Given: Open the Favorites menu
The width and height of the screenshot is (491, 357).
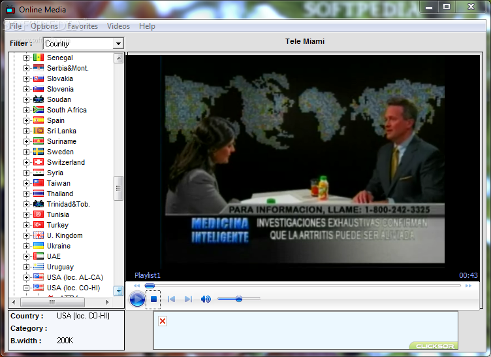Looking at the screenshot, I should point(83,26).
